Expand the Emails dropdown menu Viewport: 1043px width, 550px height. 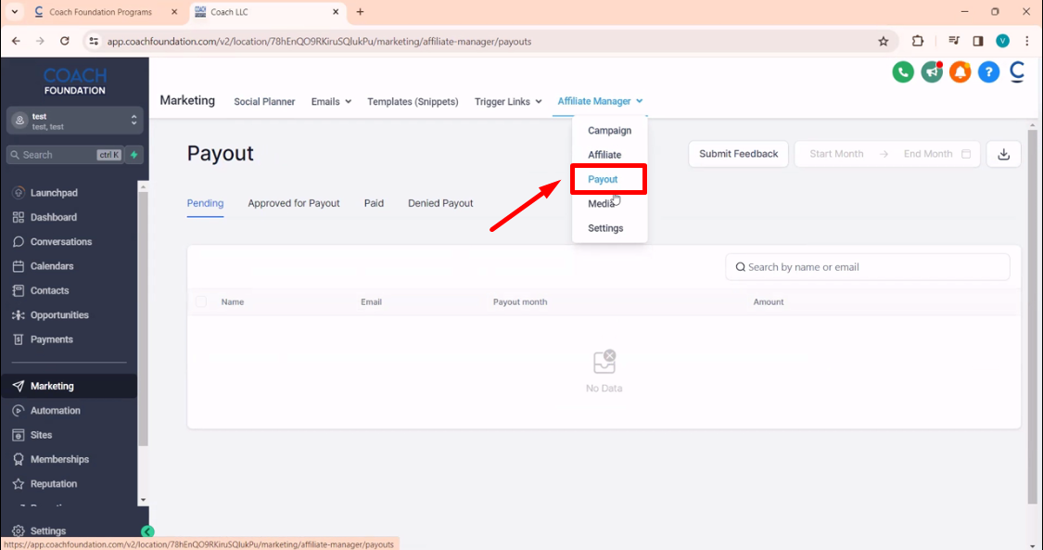[x=331, y=102]
